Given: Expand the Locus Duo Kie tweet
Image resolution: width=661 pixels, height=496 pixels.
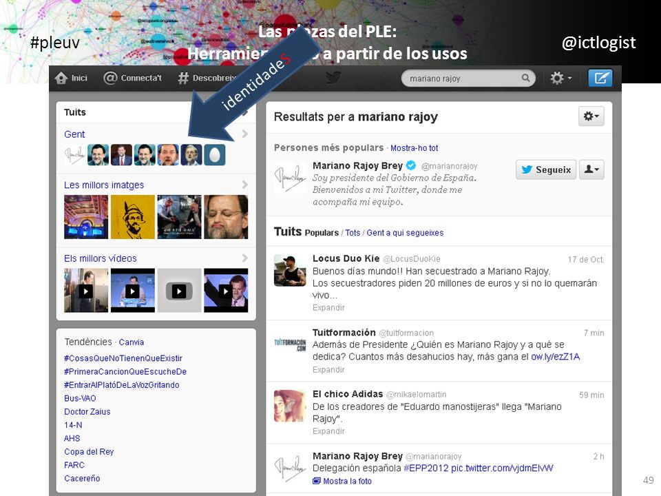Looking at the screenshot, I should tap(328, 307).
